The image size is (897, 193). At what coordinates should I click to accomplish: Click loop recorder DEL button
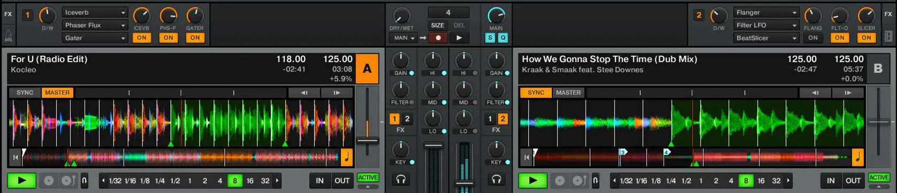click(x=459, y=25)
